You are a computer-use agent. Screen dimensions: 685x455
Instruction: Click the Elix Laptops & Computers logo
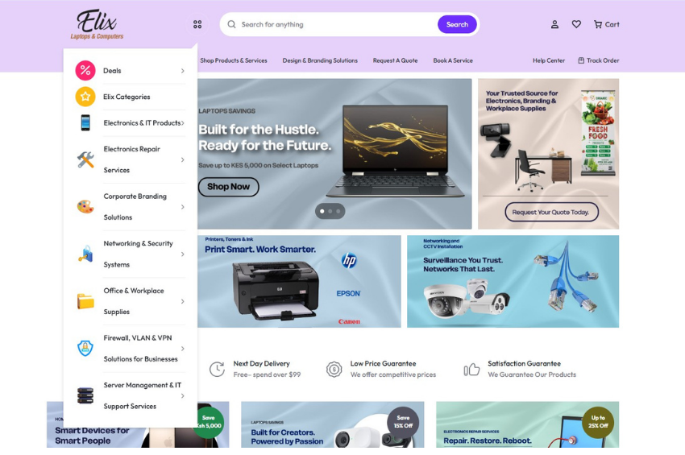point(97,24)
